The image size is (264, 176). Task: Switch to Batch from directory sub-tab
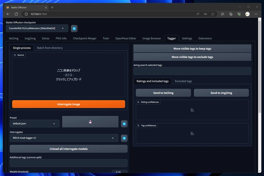pos(50,48)
